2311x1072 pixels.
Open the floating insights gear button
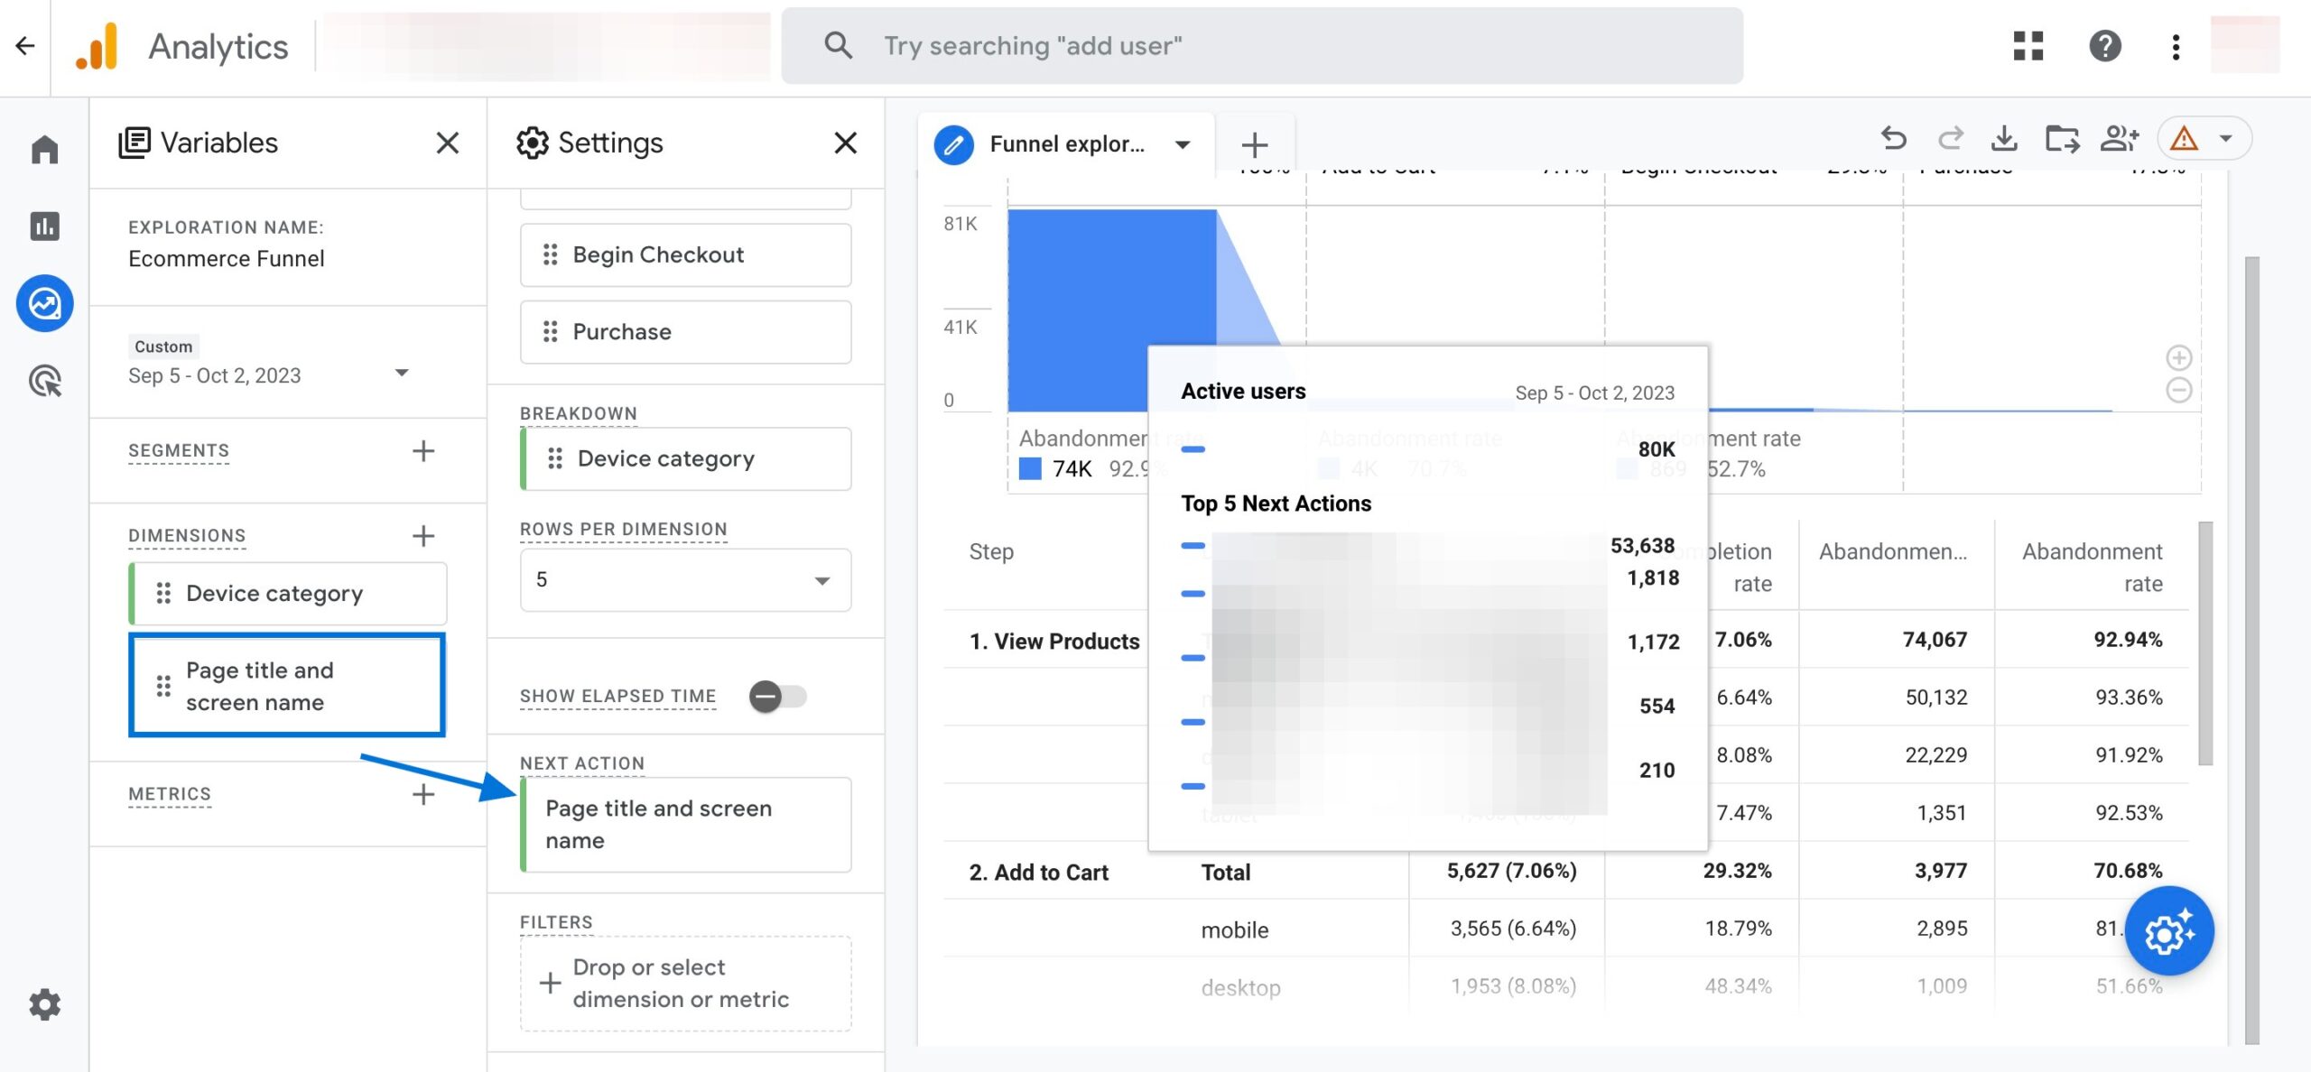2168,931
